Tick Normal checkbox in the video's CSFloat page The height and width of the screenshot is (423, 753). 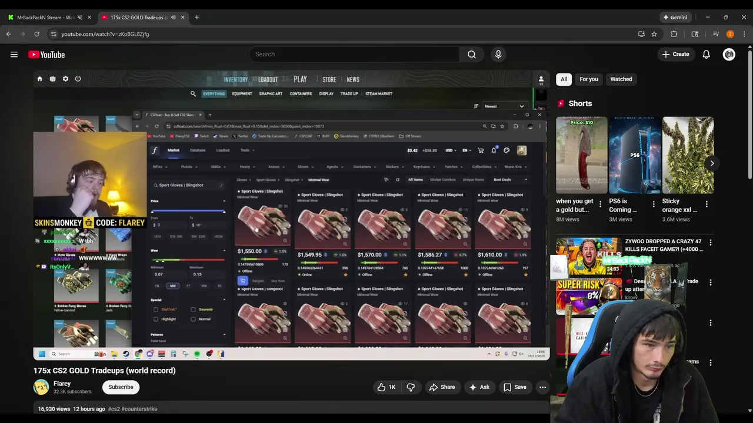point(193,319)
